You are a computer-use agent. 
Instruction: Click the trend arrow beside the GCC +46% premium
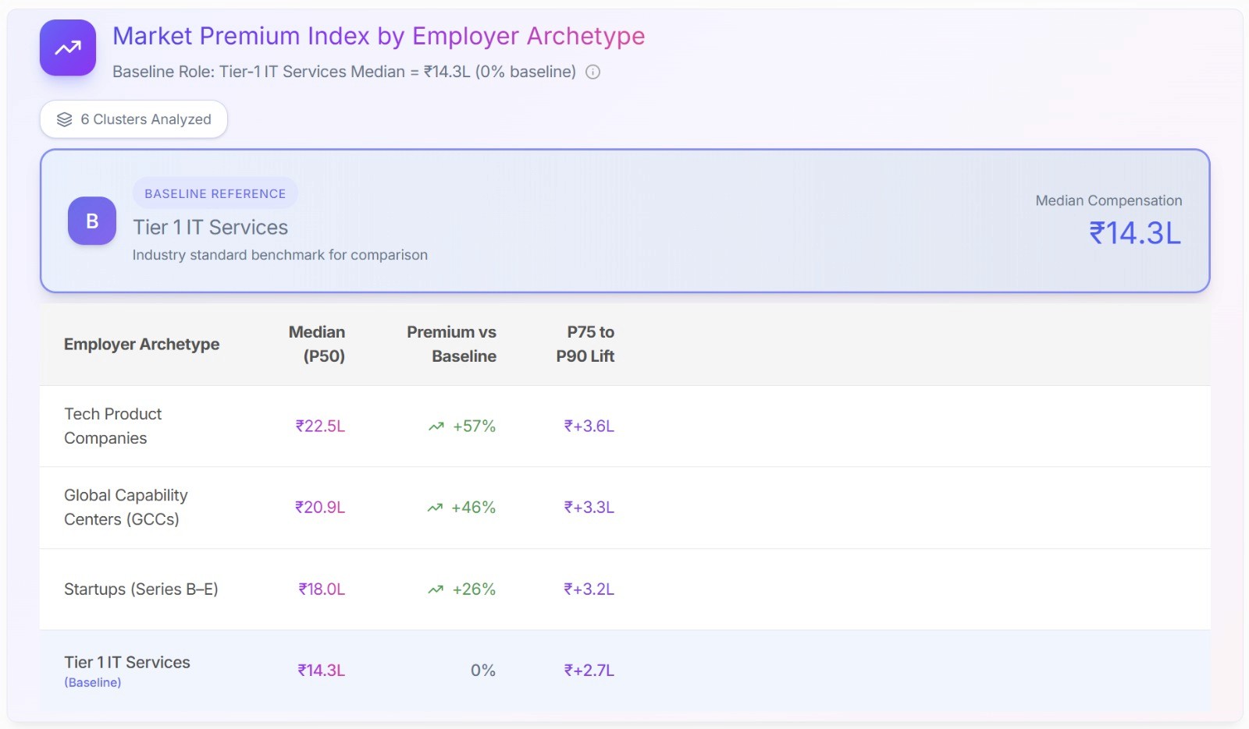click(436, 508)
